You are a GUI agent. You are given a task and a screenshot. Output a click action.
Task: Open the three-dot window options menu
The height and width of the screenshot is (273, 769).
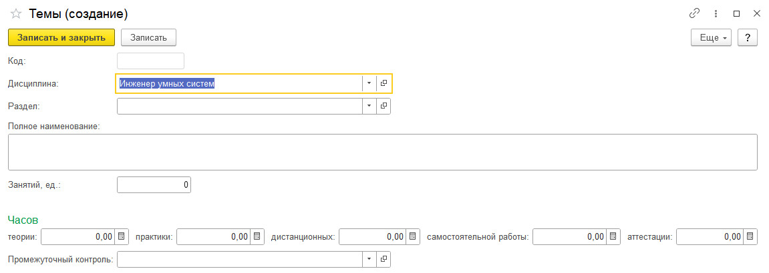(716, 13)
